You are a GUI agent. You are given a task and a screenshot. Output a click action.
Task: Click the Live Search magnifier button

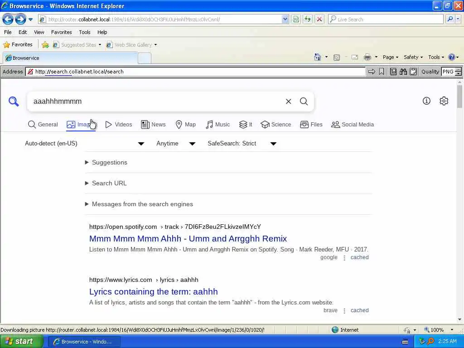[450, 19]
